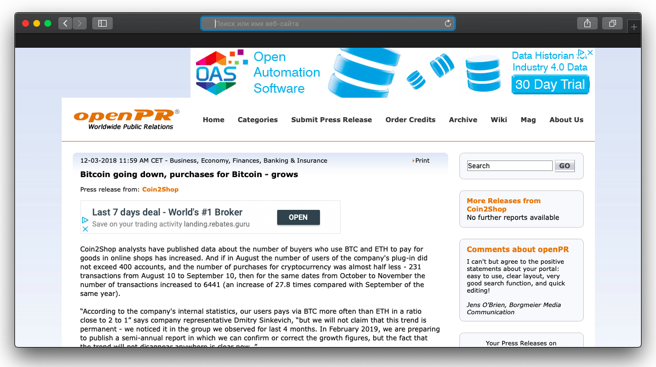
Task: Focus the Safari address bar
Action: 328,23
